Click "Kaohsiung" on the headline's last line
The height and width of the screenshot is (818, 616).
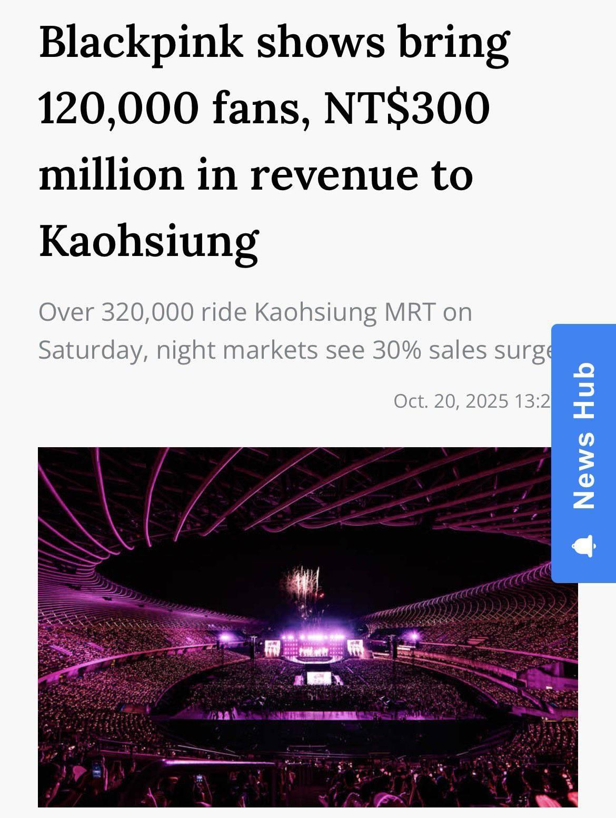click(149, 241)
